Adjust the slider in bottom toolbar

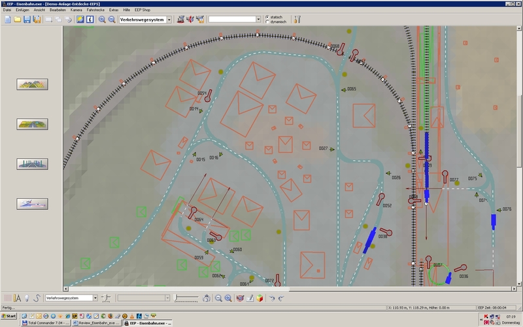click(186, 298)
